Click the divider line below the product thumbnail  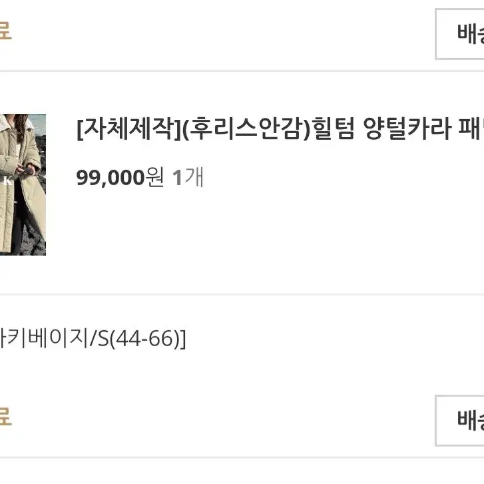click(242, 294)
